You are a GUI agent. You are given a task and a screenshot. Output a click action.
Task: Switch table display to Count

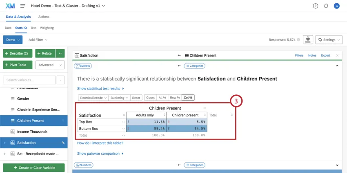[x=150, y=98]
